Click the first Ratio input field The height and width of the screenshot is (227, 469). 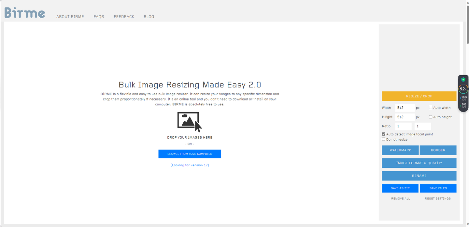tap(403, 126)
